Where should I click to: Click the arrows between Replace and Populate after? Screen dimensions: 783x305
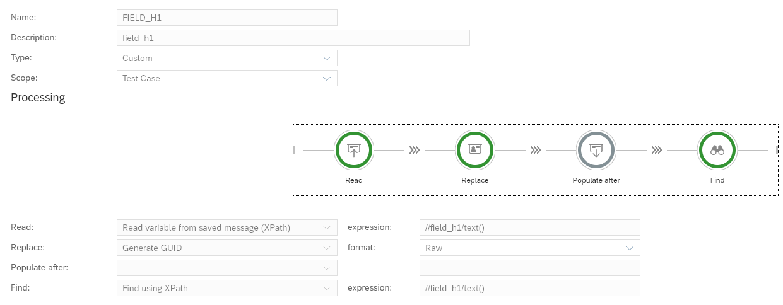(x=536, y=151)
